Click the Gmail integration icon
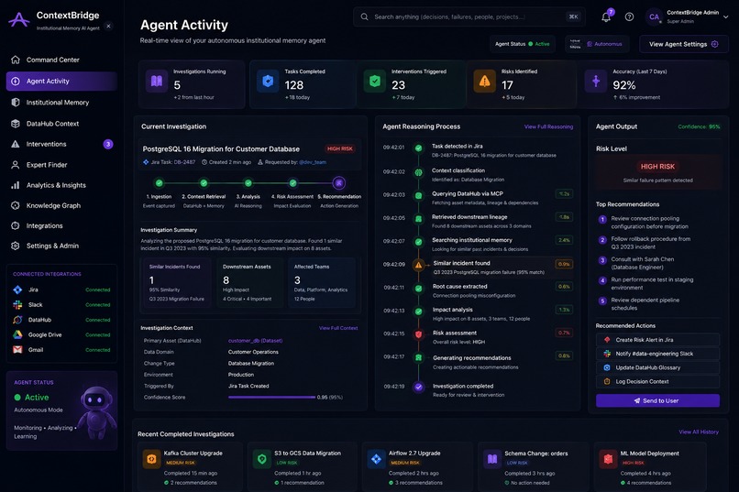This screenshot has width=739, height=492. click(x=17, y=350)
